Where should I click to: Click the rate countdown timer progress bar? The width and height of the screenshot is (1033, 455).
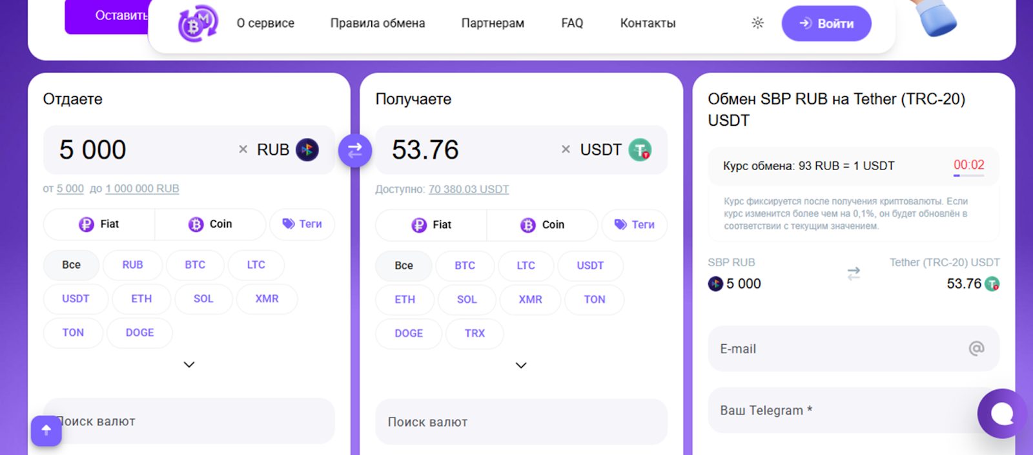coord(968,175)
